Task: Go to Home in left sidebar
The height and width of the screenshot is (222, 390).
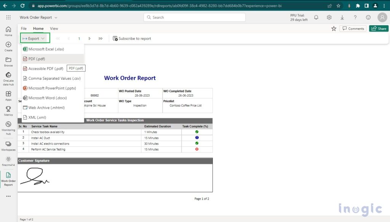Action: pyautogui.click(x=8, y=31)
